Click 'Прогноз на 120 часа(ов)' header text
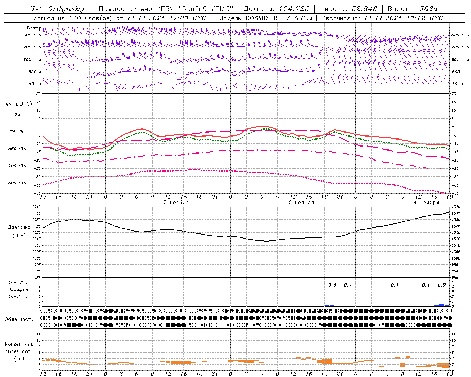This screenshot has width=471, height=377. pos(71,18)
